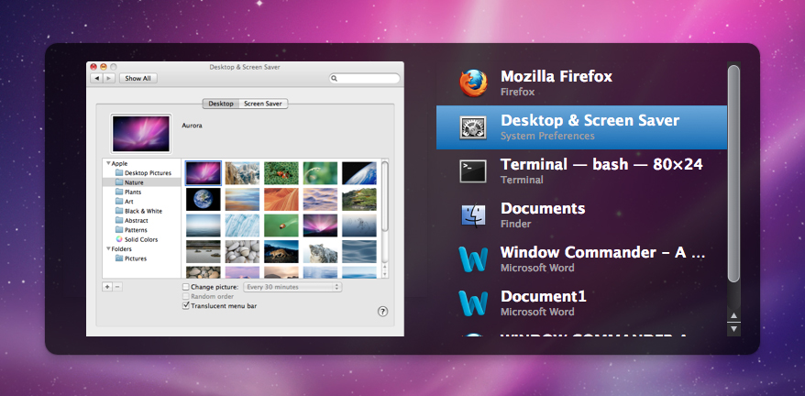
Task: Choose the orange sandstone wallpaper thumbnail
Action: pos(281,199)
